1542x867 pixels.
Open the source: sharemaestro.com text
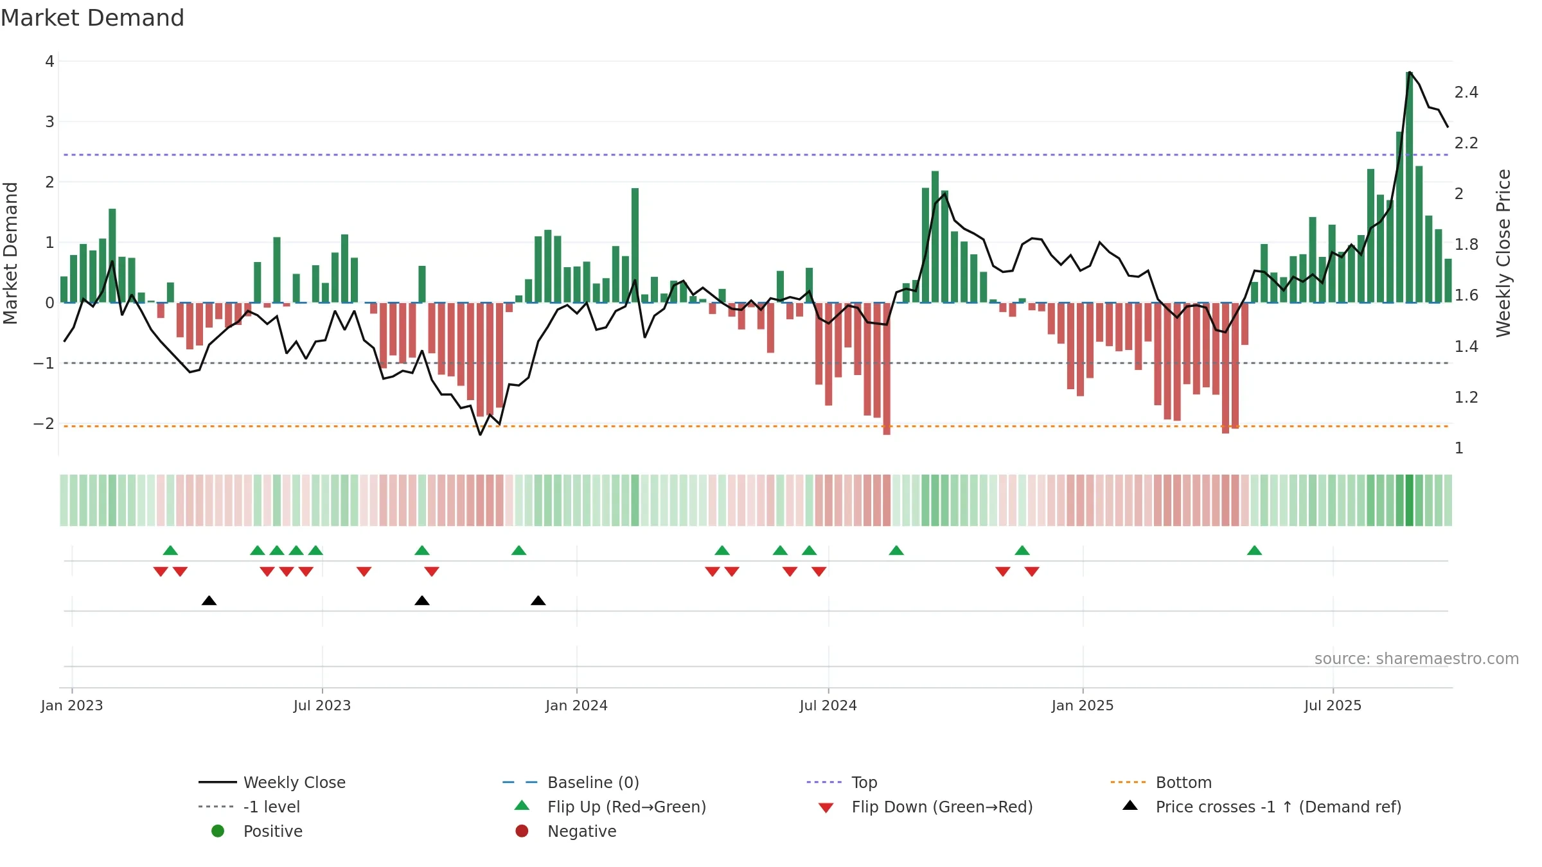pos(1416,658)
